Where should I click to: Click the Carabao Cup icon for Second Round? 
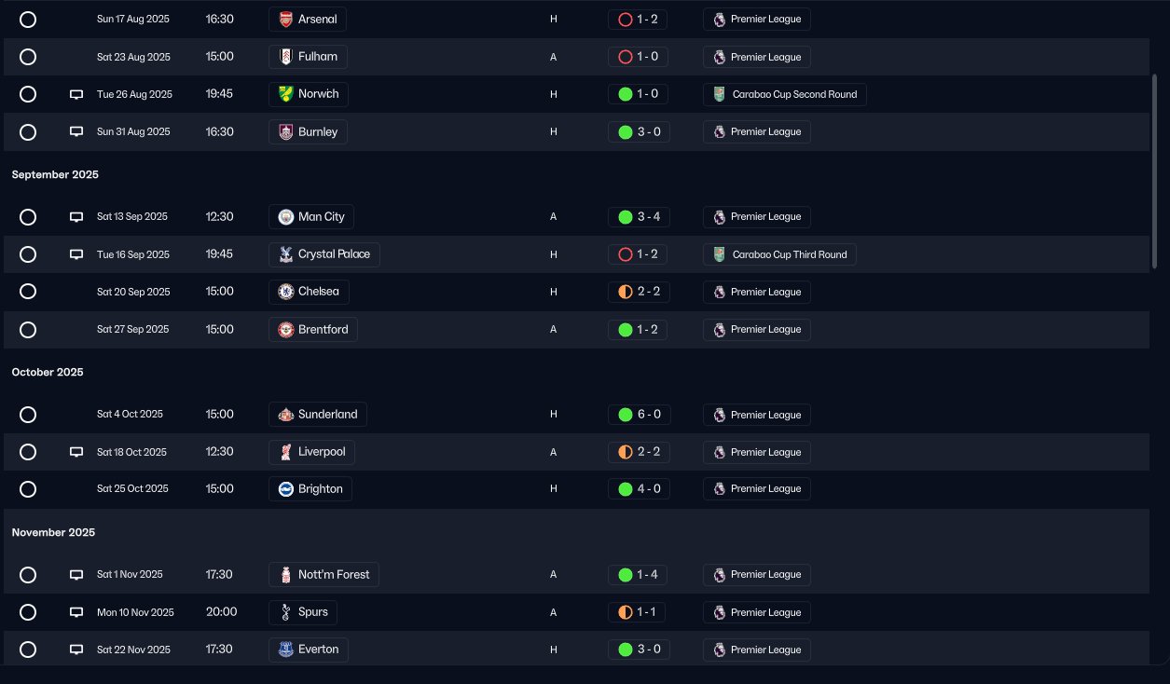(719, 94)
